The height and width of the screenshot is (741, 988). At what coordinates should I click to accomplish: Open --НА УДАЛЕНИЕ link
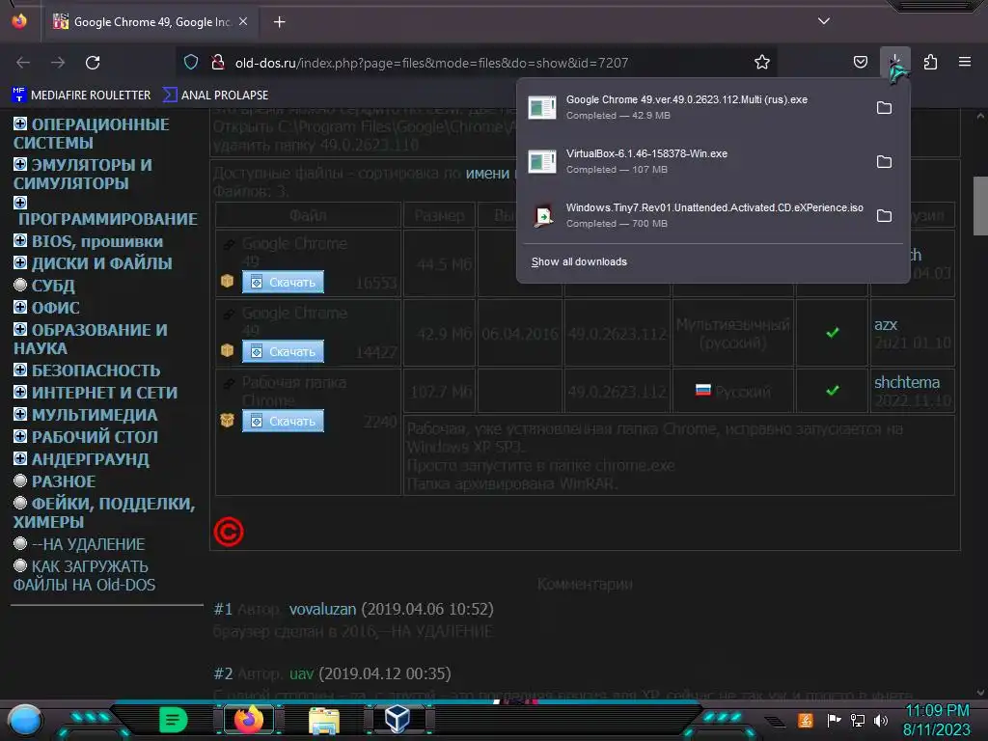click(x=88, y=544)
